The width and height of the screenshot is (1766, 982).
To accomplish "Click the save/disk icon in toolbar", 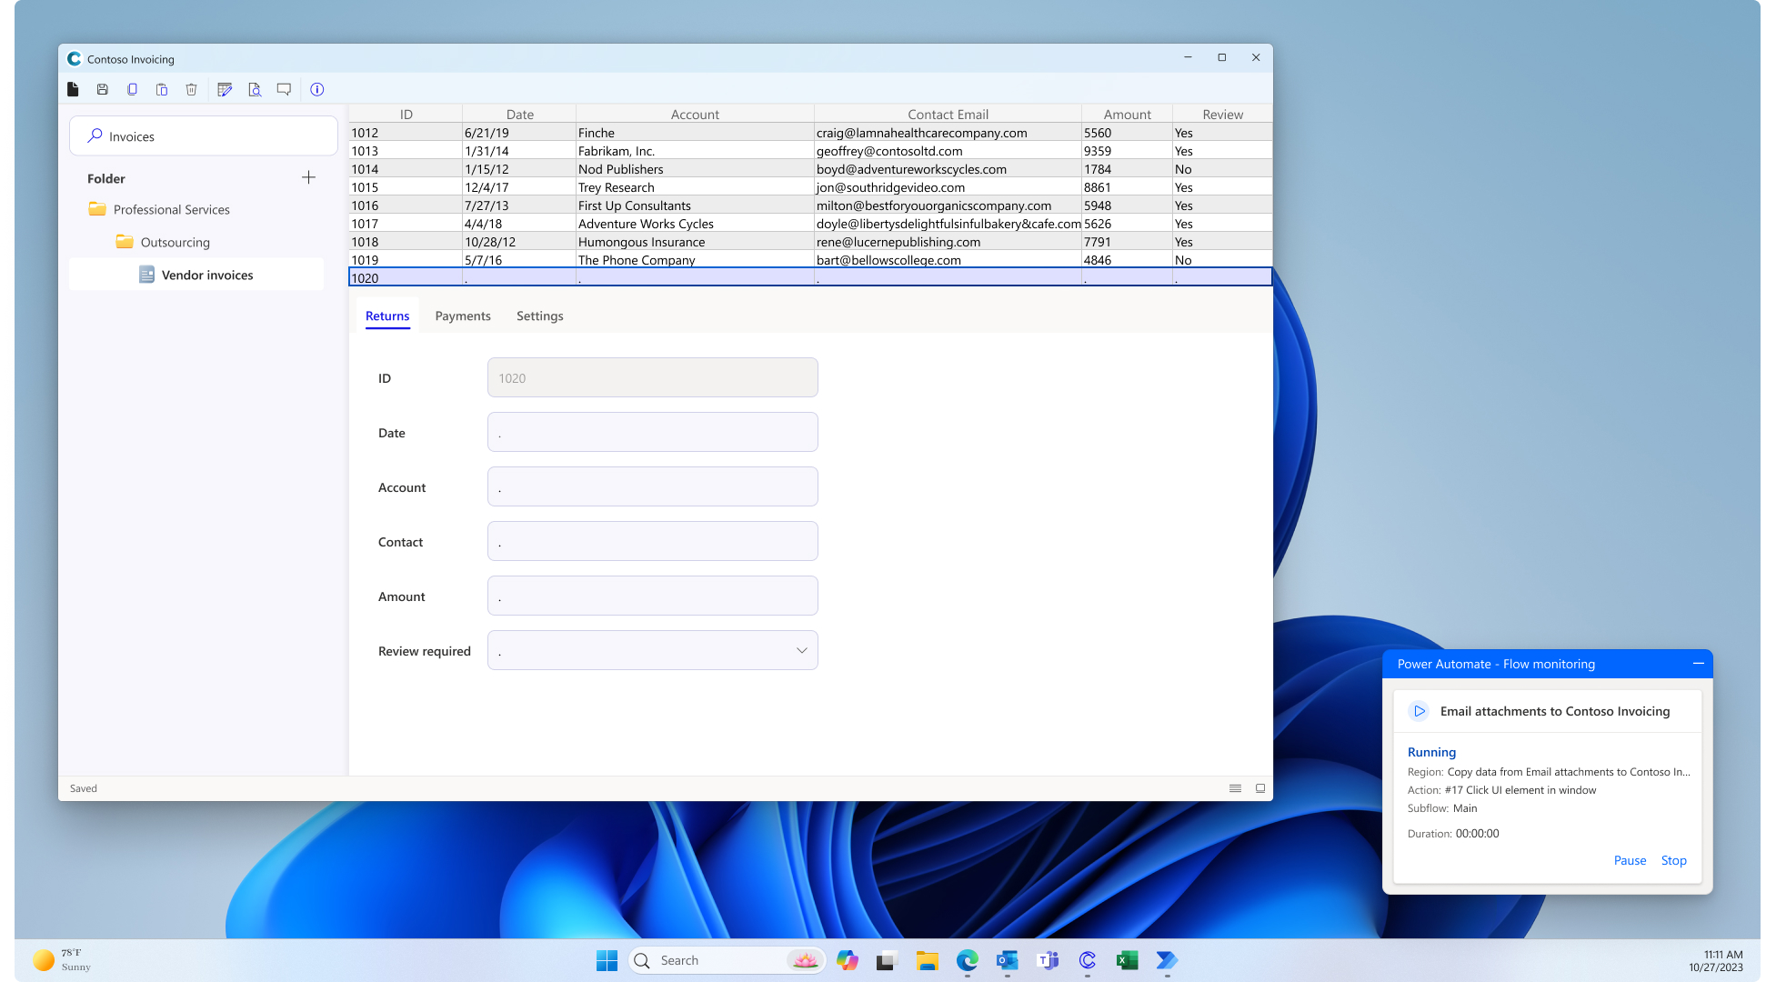I will coord(102,89).
